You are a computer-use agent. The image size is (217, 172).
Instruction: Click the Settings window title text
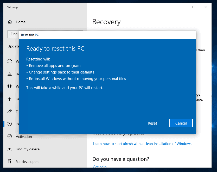[x=12, y=7]
